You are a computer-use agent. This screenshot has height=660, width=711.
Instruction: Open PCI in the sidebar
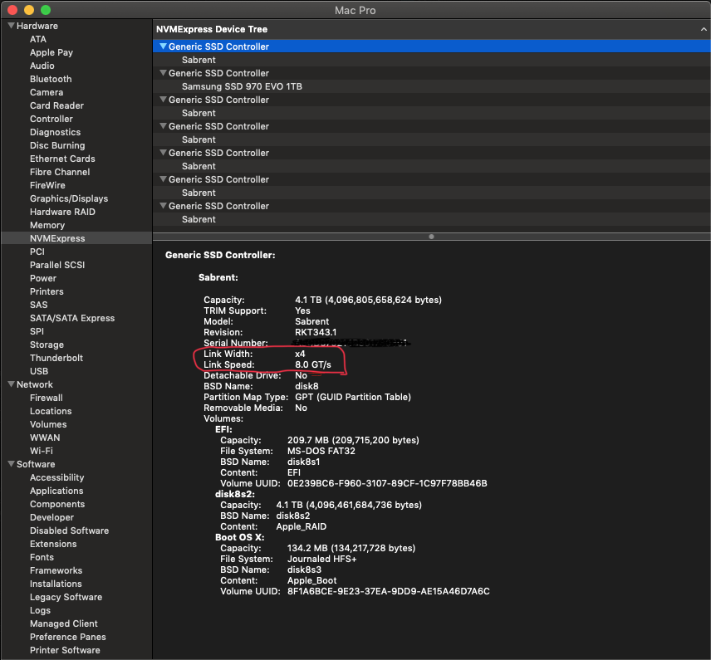tap(37, 252)
